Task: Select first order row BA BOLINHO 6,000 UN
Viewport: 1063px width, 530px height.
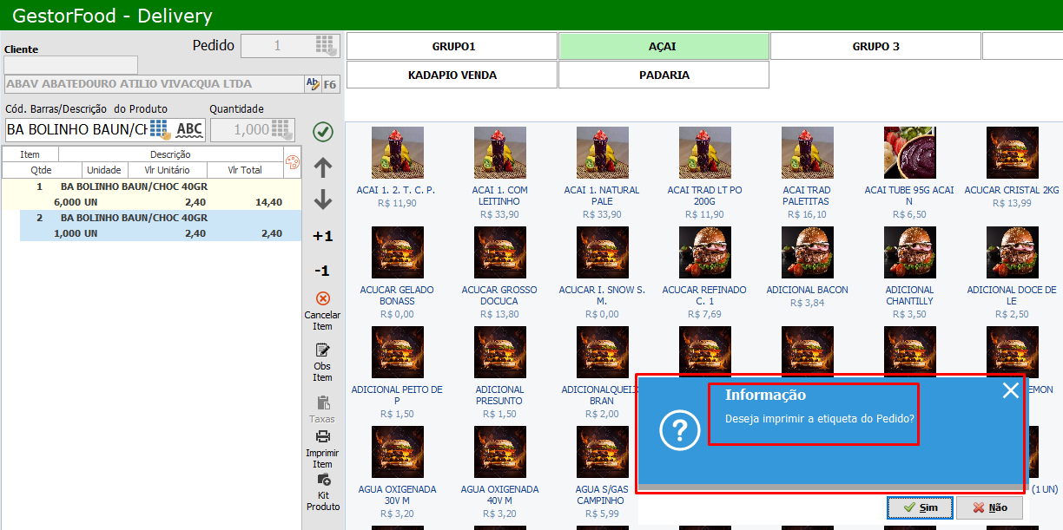Action: pos(152,194)
